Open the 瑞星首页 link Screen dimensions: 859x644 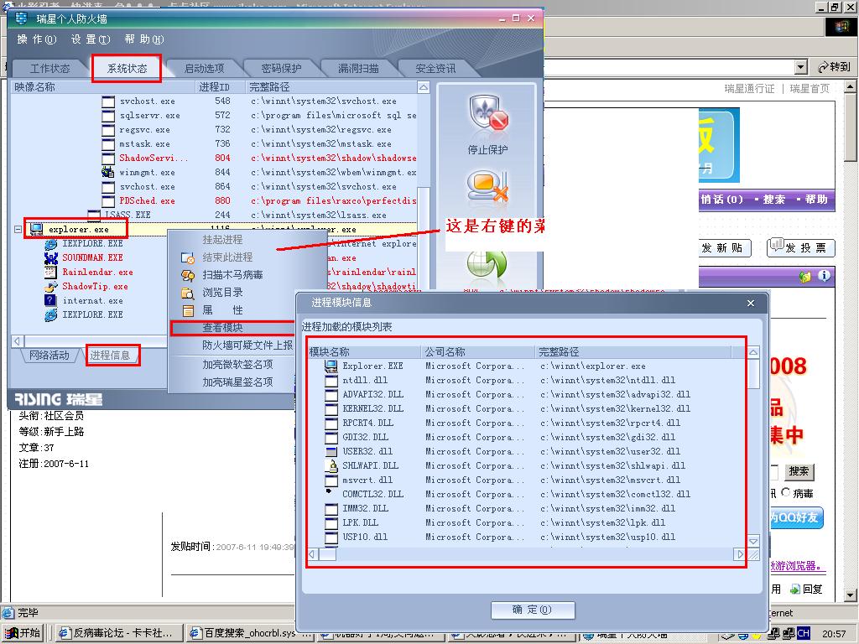(x=810, y=89)
